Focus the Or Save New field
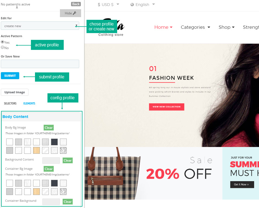Viewport: 259px width, 208px height. [40, 64]
